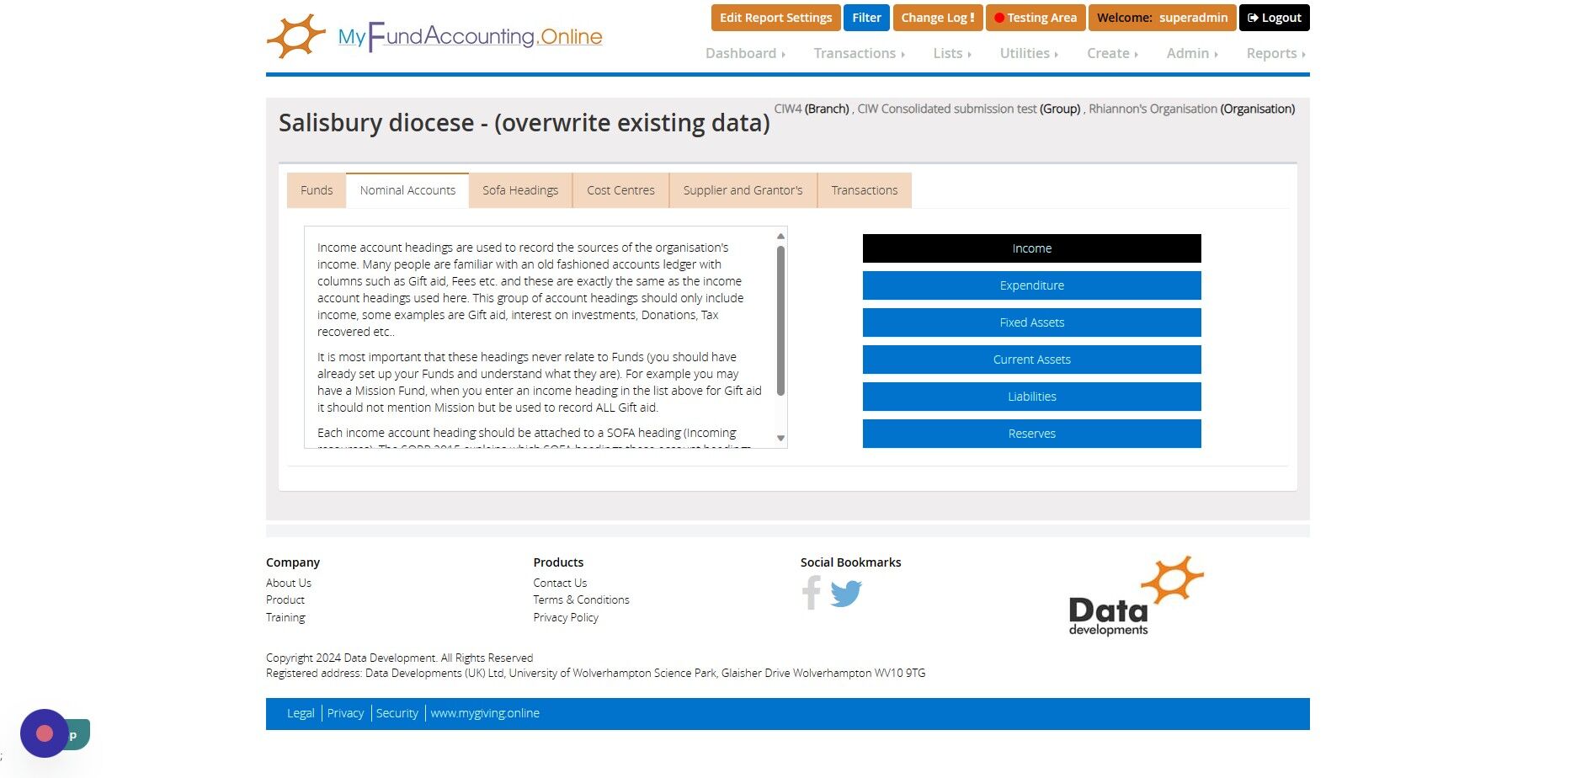Click the Facebook social bookmark icon

812,593
